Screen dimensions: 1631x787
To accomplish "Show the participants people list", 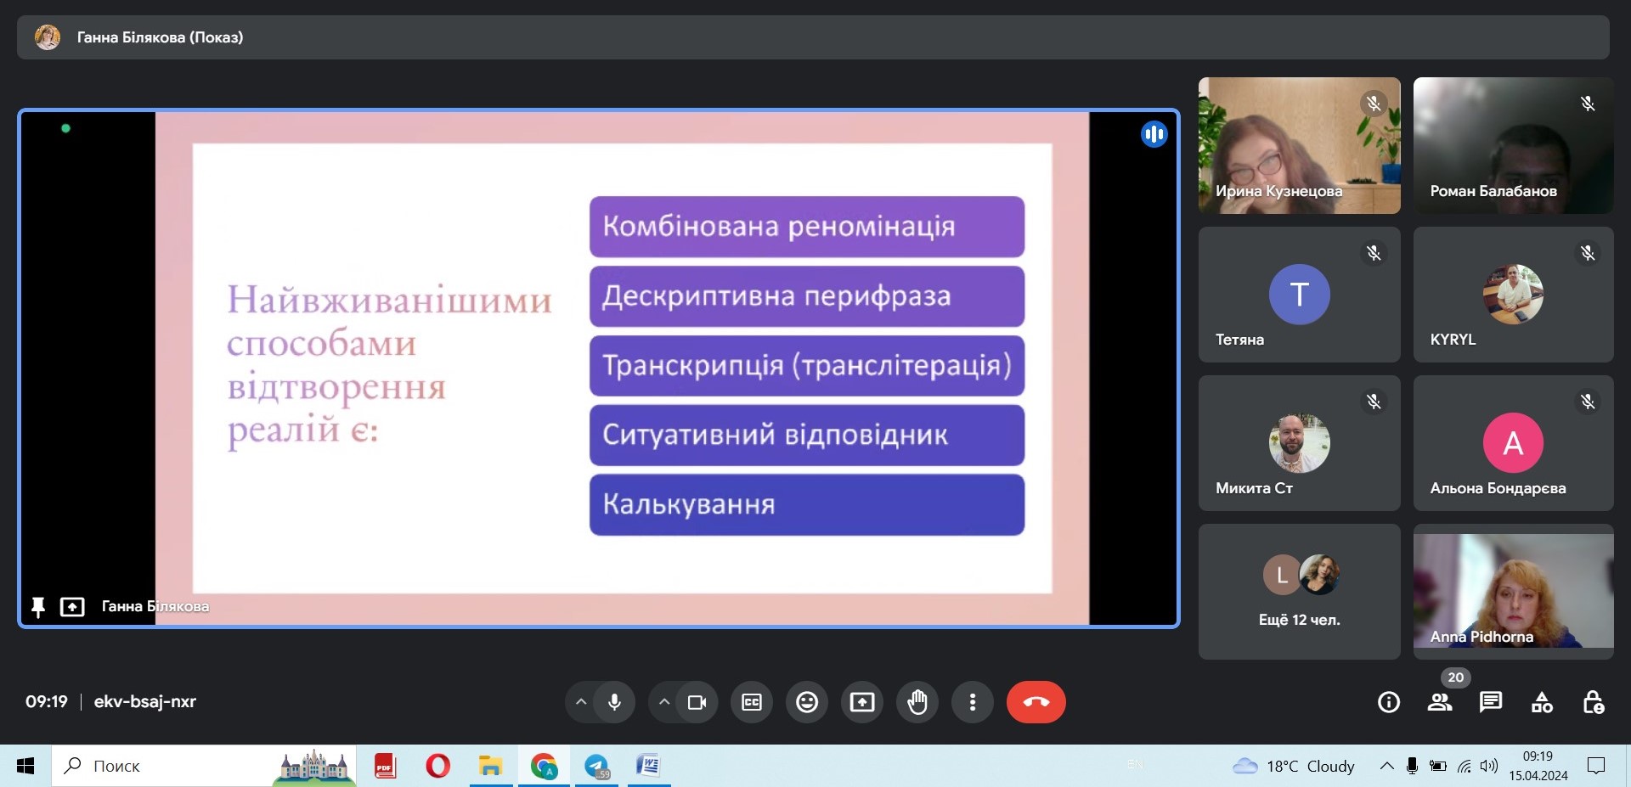I will [x=1440, y=702].
